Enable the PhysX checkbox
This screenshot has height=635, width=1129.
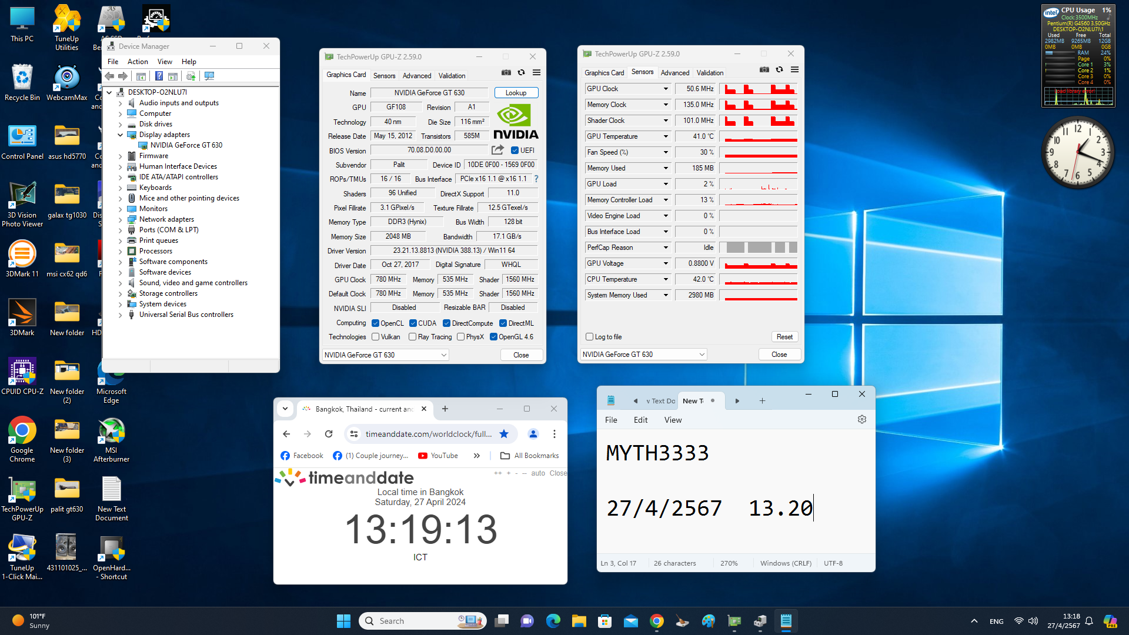coord(460,337)
